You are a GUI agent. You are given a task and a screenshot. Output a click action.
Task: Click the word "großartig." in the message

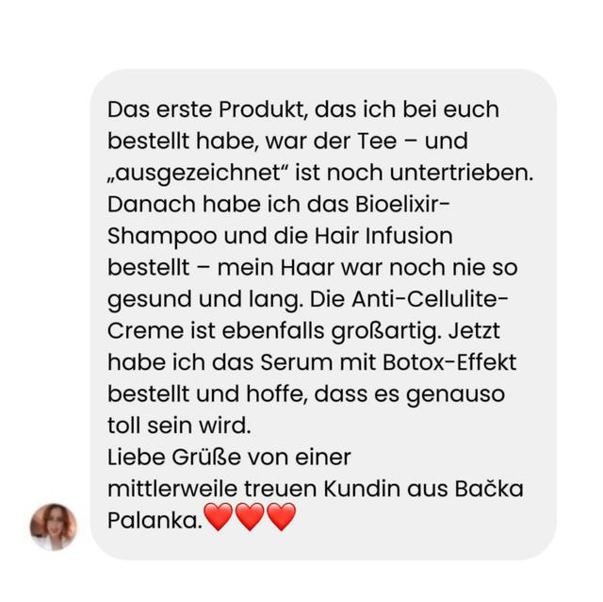pyautogui.click(x=386, y=331)
